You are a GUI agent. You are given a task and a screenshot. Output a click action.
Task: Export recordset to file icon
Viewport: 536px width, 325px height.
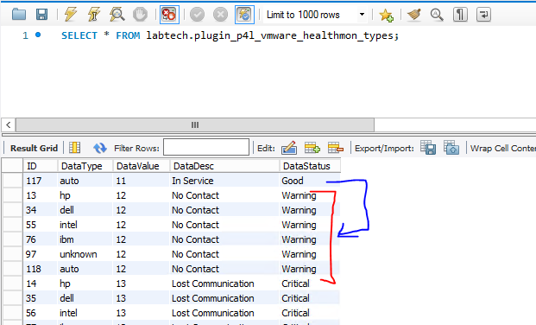[x=428, y=148]
